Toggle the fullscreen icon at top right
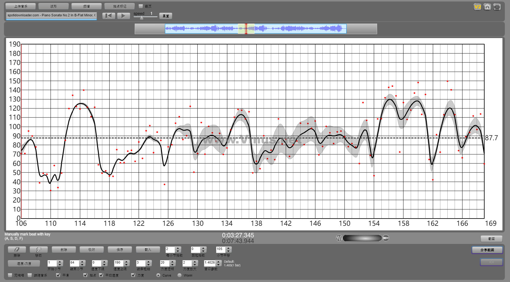Viewport: 510px width, 282px height. point(497,7)
